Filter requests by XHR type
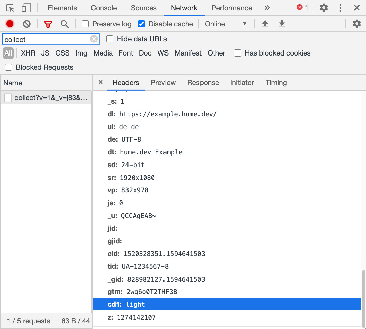This screenshot has height=329, width=366. pyautogui.click(x=28, y=53)
